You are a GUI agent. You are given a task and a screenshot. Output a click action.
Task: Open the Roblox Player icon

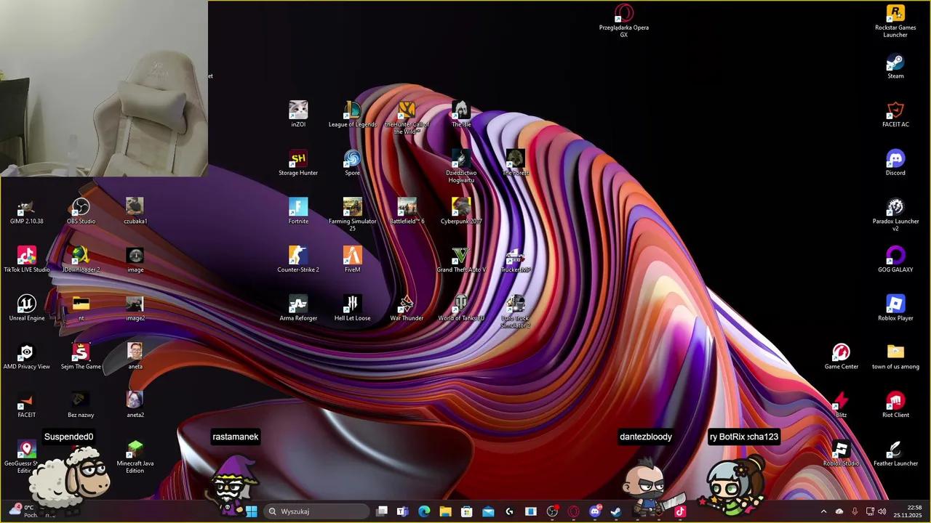(x=895, y=308)
